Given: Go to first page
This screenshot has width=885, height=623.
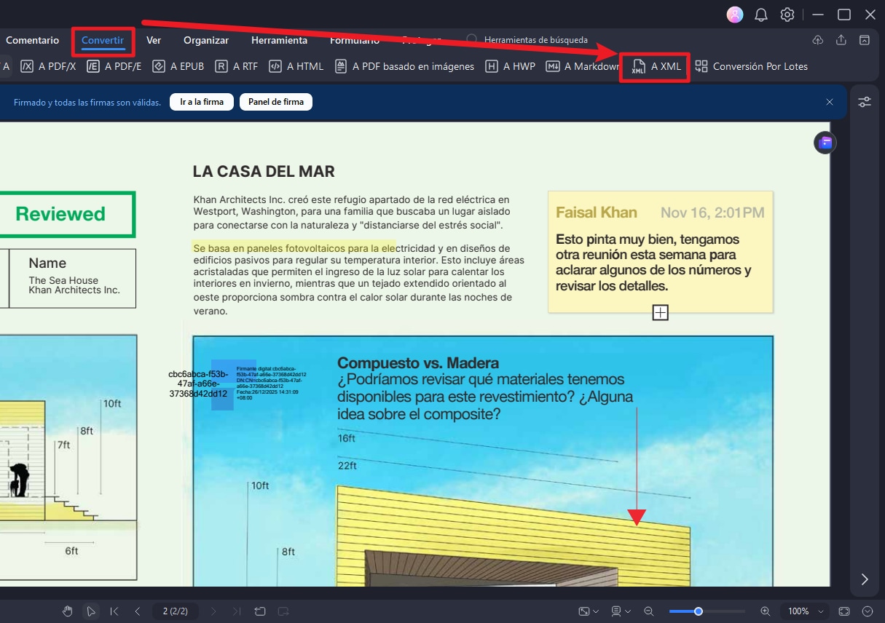Looking at the screenshot, I should click(114, 611).
